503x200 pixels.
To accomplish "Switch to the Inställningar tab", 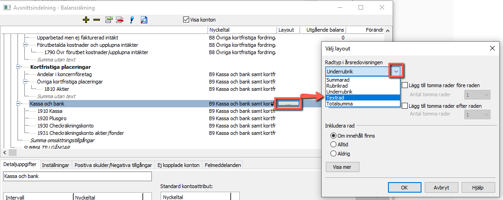I will tap(56, 165).
